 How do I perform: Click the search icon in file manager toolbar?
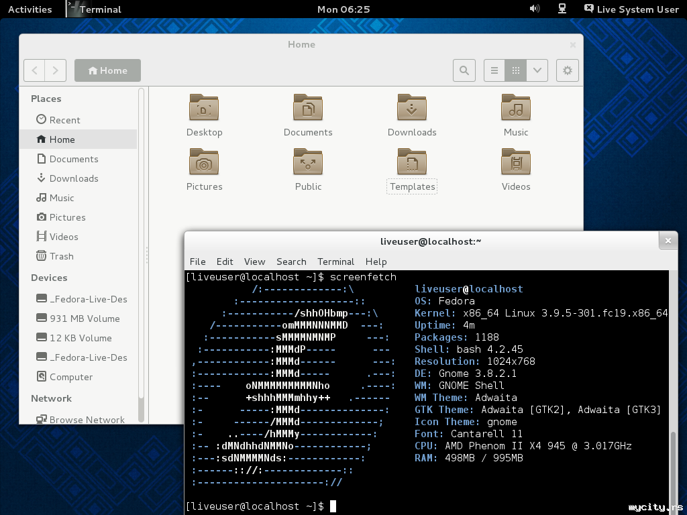pyautogui.click(x=464, y=70)
